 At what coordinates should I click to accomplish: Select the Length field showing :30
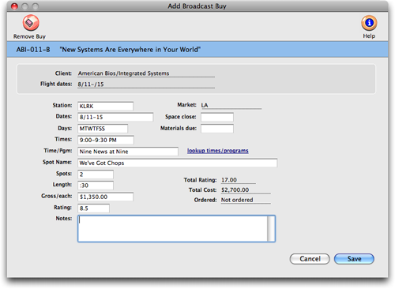point(96,186)
